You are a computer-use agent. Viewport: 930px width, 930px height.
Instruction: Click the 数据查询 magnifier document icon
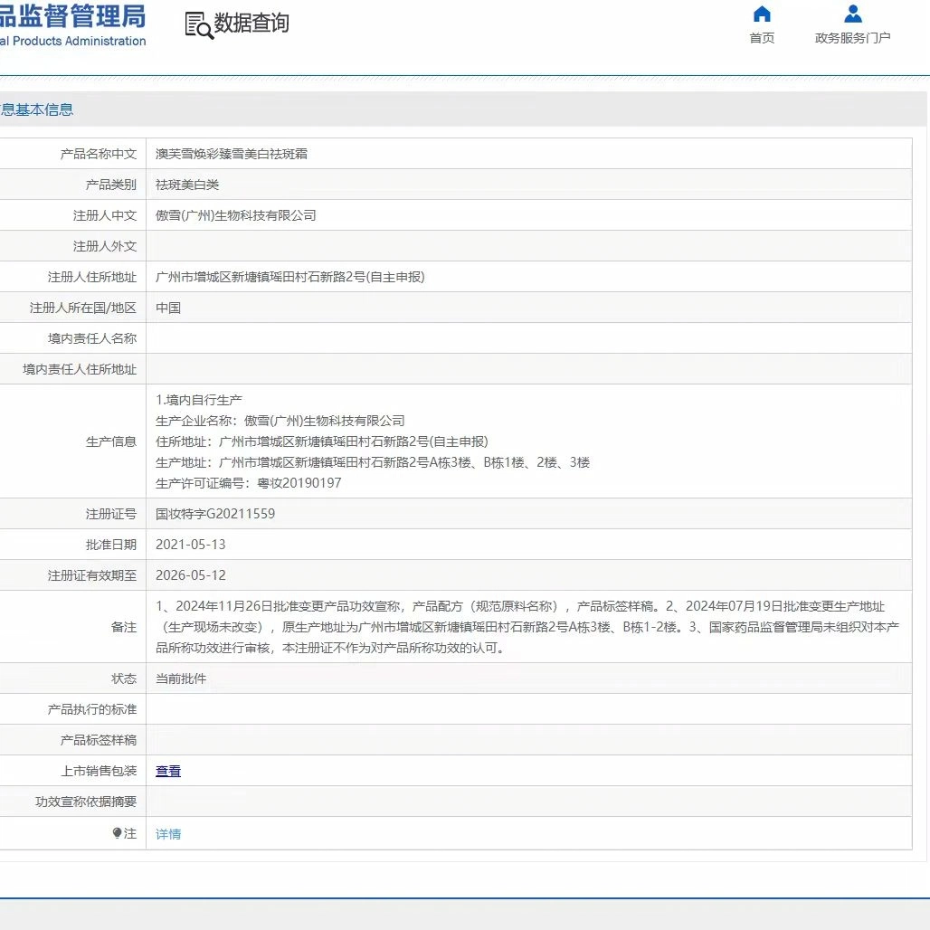point(198,25)
